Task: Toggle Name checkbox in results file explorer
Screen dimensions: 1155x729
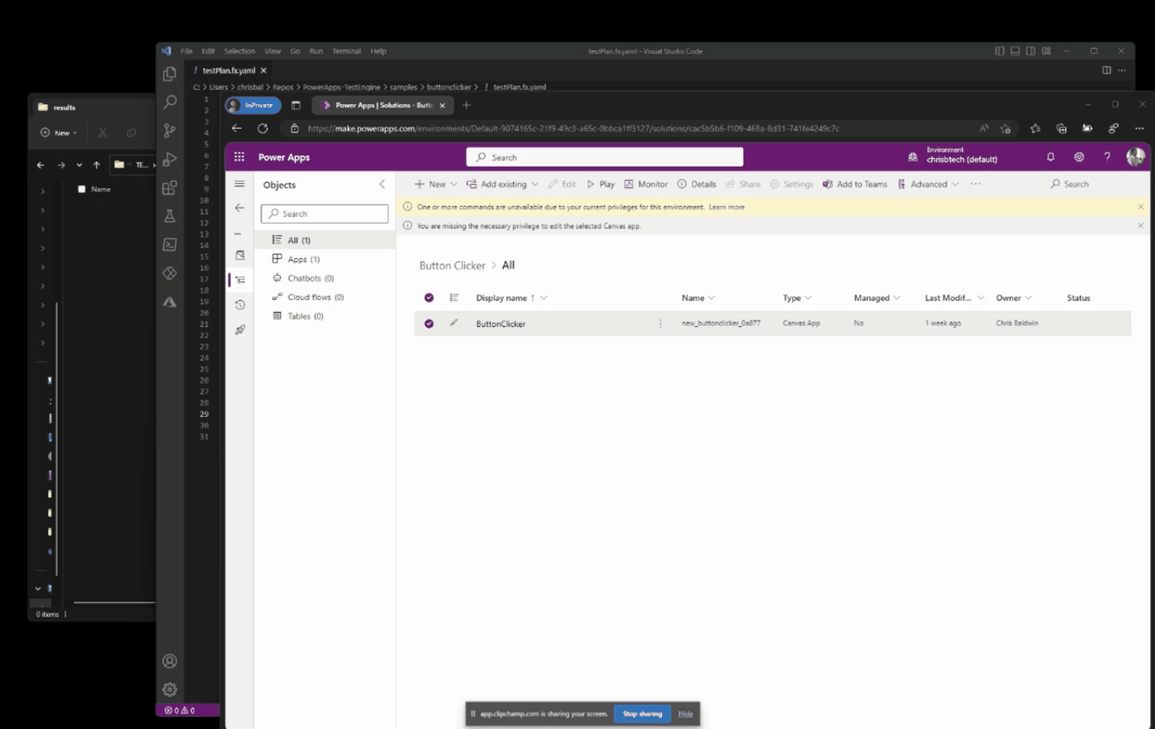Action: click(81, 190)
